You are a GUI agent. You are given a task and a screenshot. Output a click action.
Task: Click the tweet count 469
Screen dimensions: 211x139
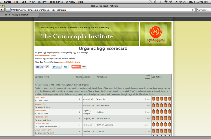tap(66, 67)
